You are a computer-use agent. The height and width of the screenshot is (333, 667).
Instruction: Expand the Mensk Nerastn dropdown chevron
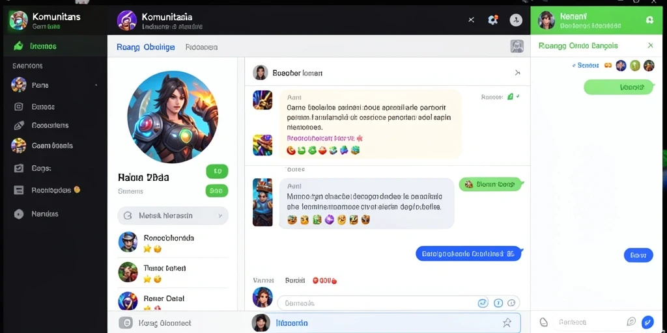(x=220, y=216)
